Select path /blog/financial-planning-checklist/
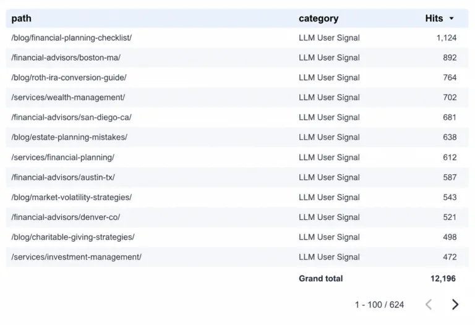Screen dimensions: 475x325 (72, 38)
